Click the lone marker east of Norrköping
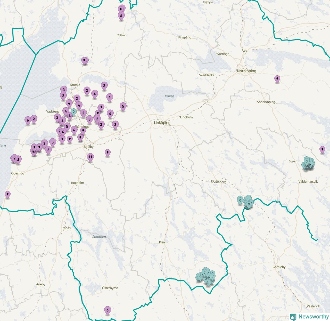This screenshot has height=321, width=330. pyautogui.click(x=277, y=79)
